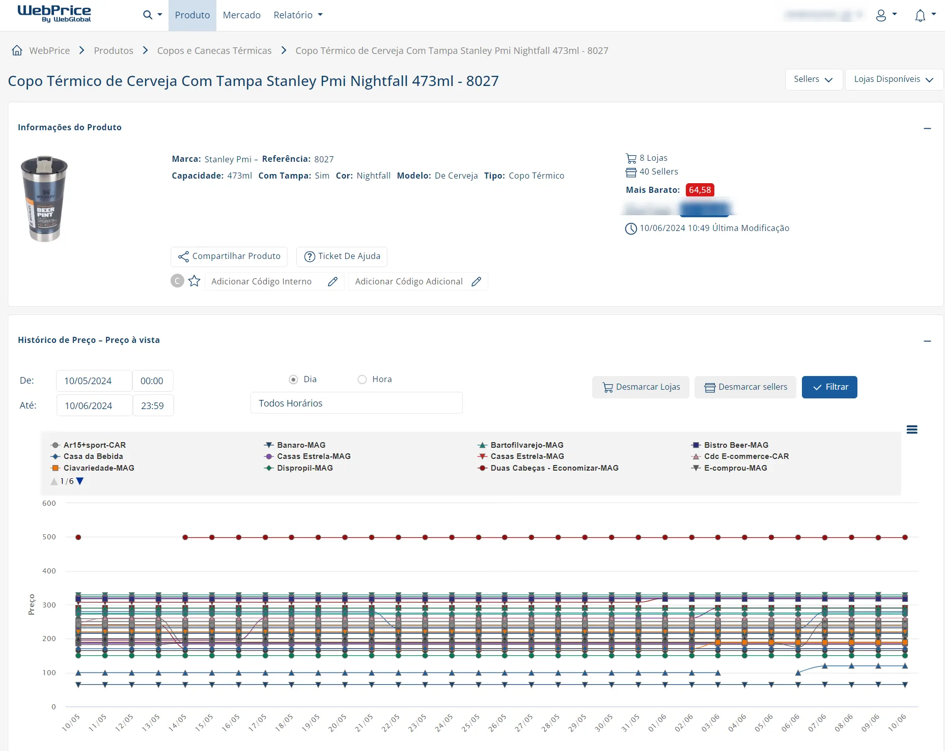Go to Produtos breadcrumb link
Screen dimensions: 945x751
click(114, 50)
